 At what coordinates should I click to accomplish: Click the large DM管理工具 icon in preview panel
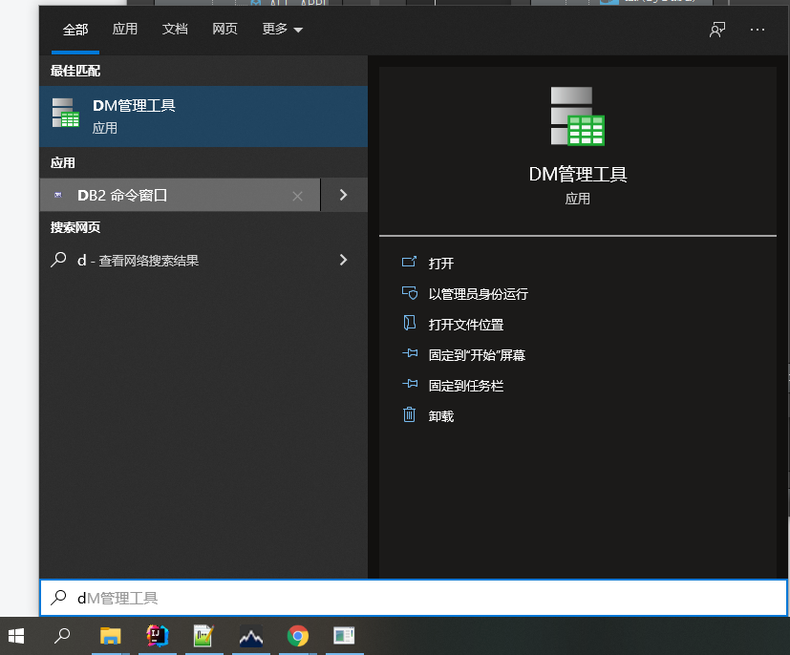tap(577, 114)
